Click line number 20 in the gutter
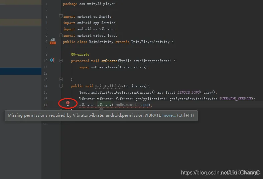263x179 pixels. pyautogui.click(x=45, y=124)
